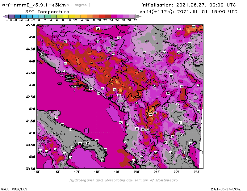Select the red legend swatch between 20 and 22

(x=102, y=16)
